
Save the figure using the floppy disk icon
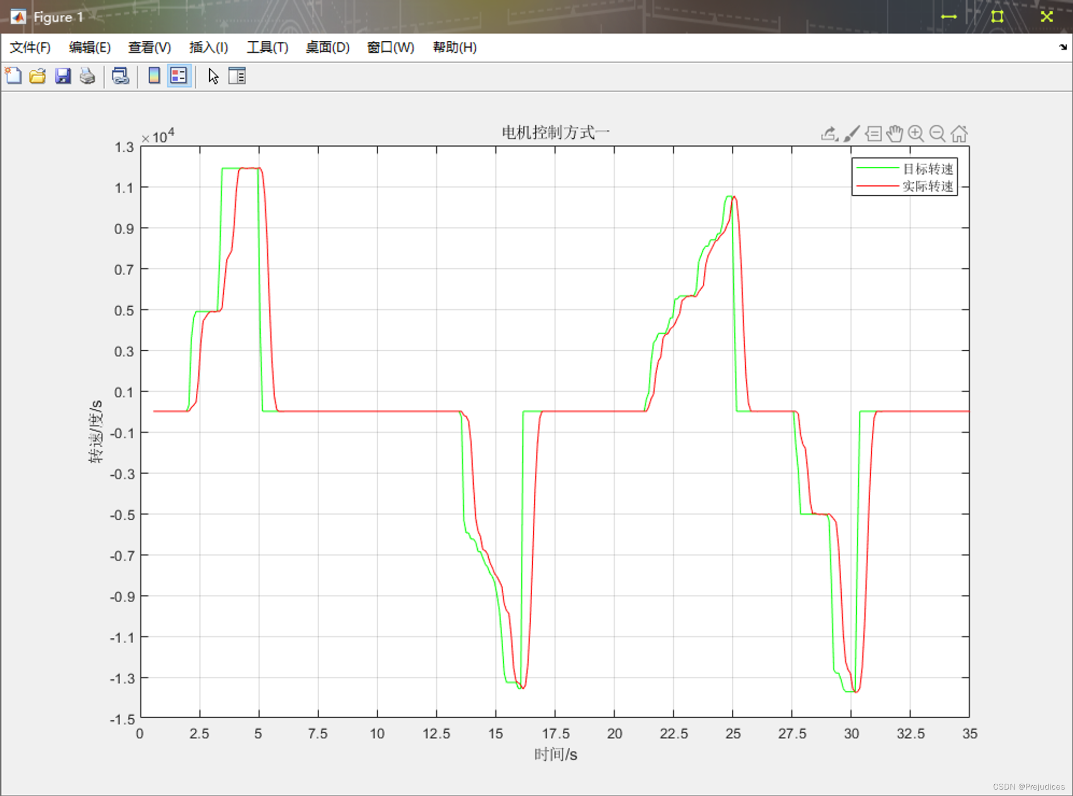[63, 76]
